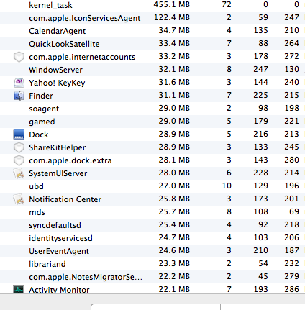305x310 pixels.
Task: Select the Yahoo! KeyKey process name
Action: click(57, 83)
